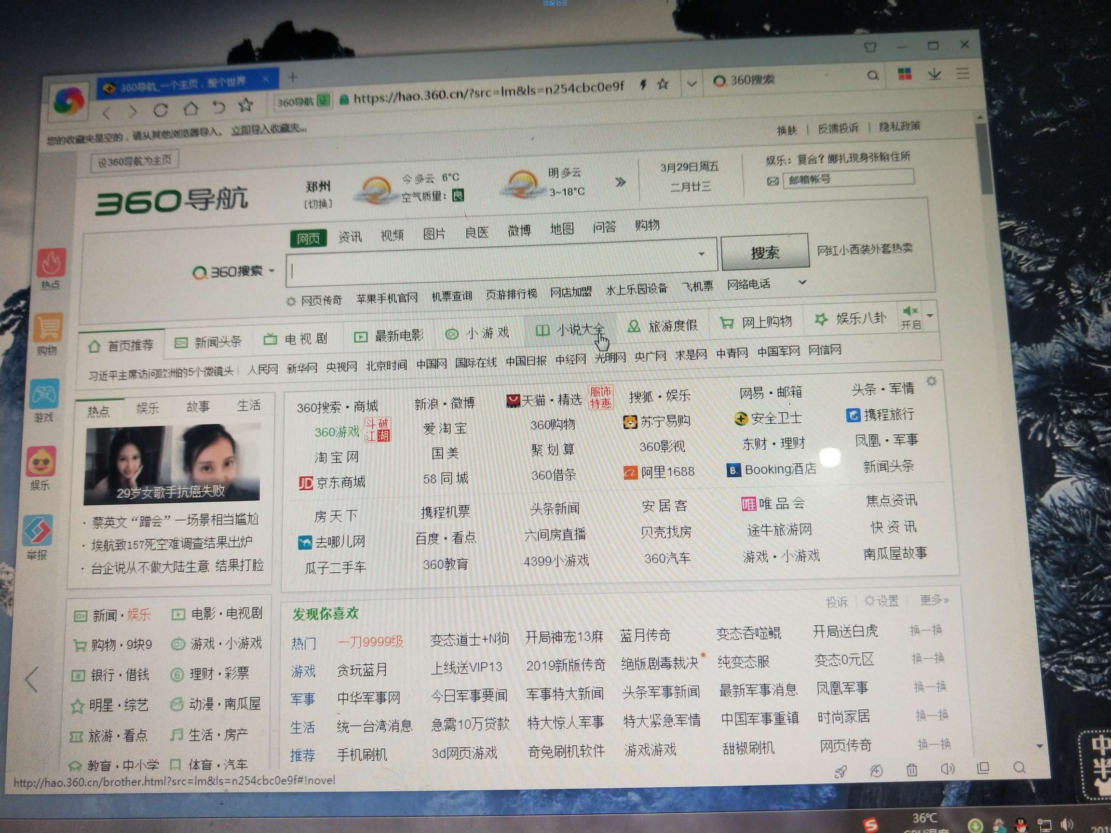Click the magnifier icon in the 360搜索 box
This screenshot has height=833, width=1111.
coord(873,76)
